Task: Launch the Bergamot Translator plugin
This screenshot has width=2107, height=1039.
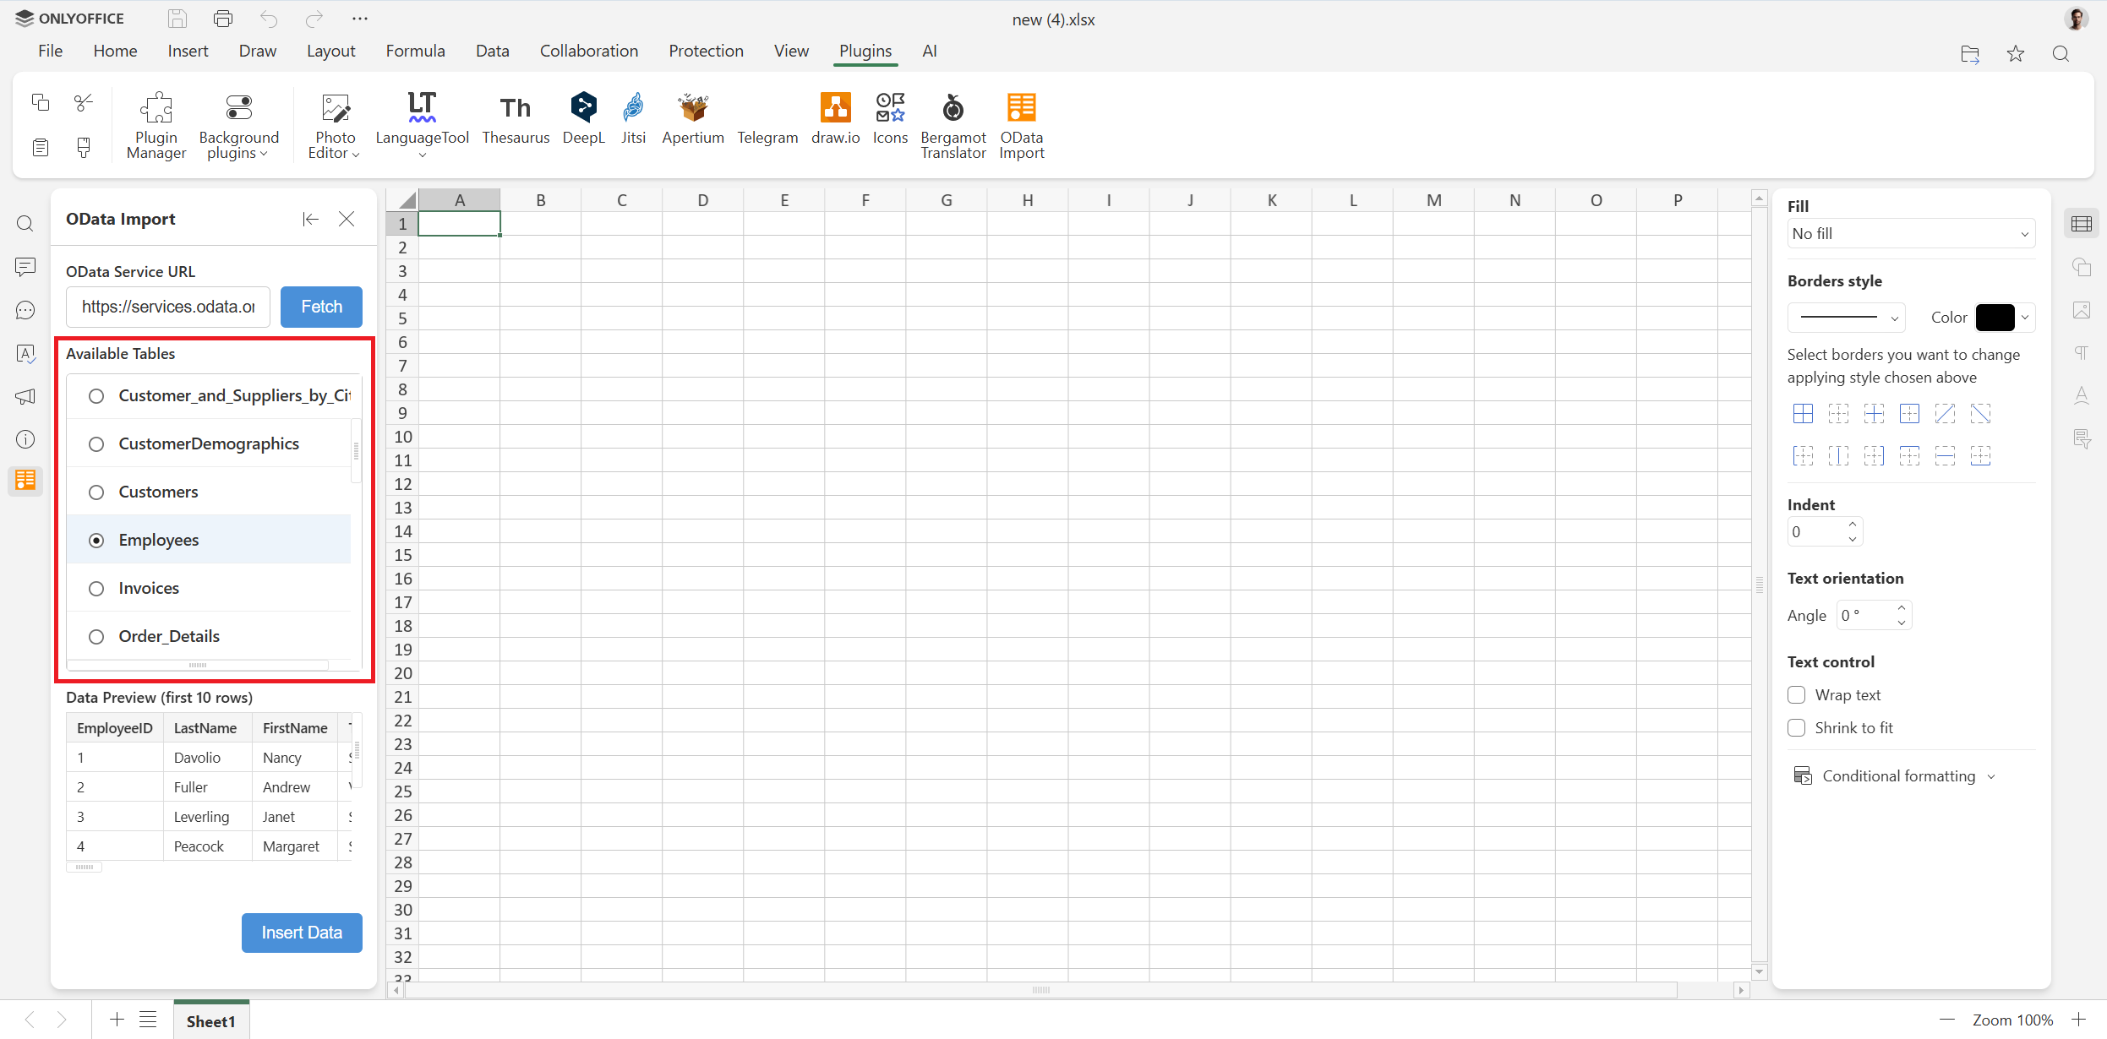Action: pos(952,124)
